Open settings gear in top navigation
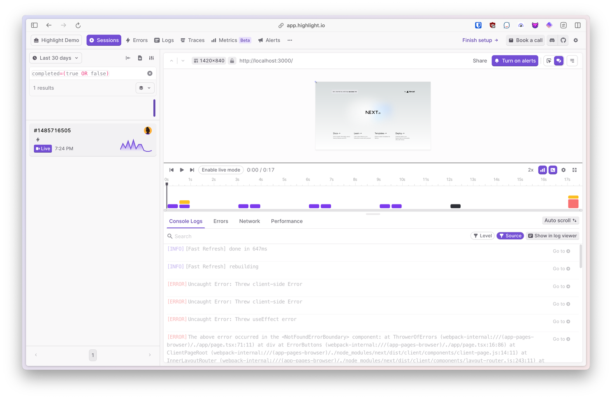The height and width of the screenshot is (399, 612). tap(576, 40)
